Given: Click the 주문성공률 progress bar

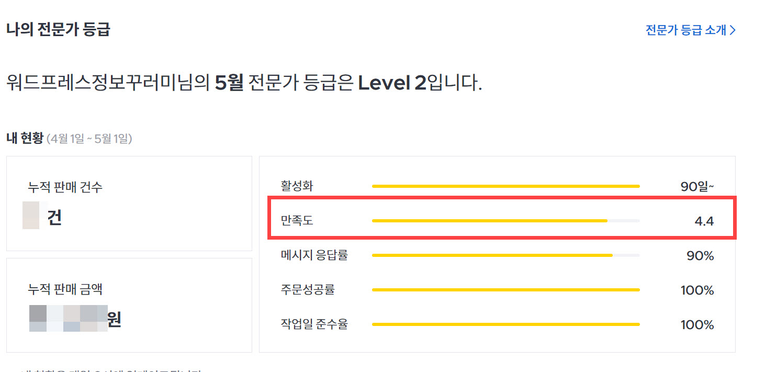Looking at the screenshot, I should [x=505, y=290].
